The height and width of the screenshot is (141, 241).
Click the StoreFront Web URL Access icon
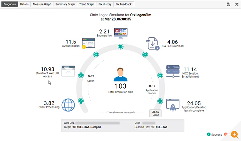click(68, 71)
